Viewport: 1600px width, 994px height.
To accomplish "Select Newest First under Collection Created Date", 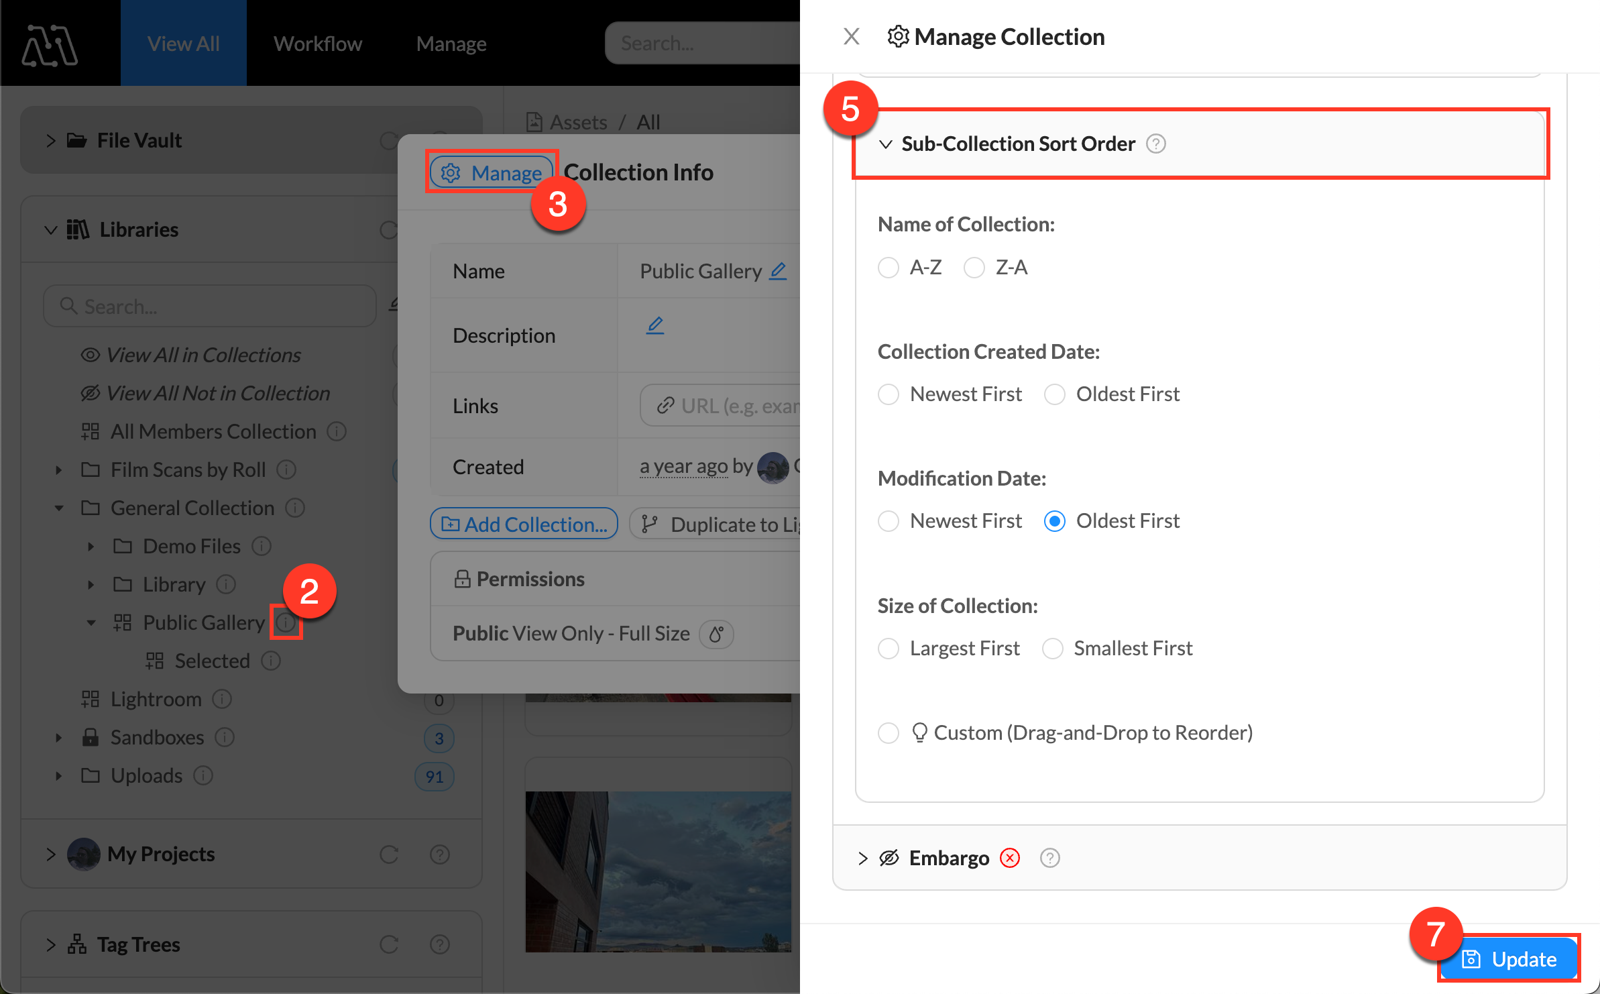I will point(888,394).
